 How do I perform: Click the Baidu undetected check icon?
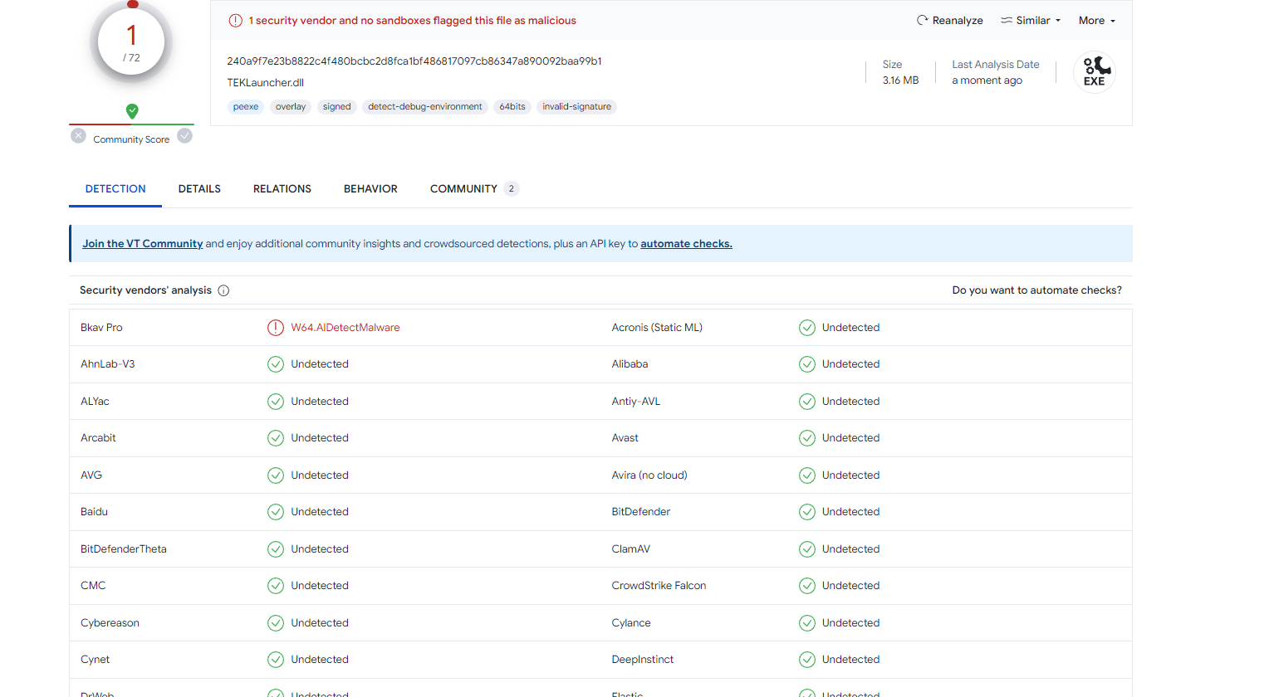[x=276, y=512]
